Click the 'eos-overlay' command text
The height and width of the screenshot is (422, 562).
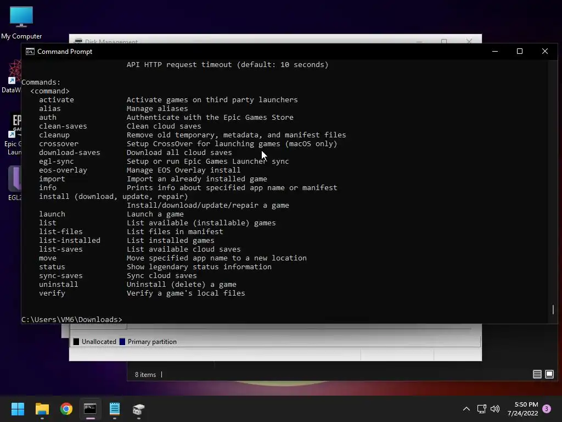coord(63,170)
